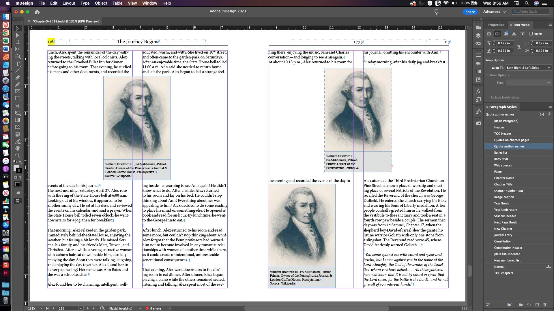Toggle the make all settings same link

519,47
